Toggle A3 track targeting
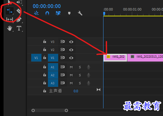The width and height of the screenshot is (163, 116). [53, 83]
